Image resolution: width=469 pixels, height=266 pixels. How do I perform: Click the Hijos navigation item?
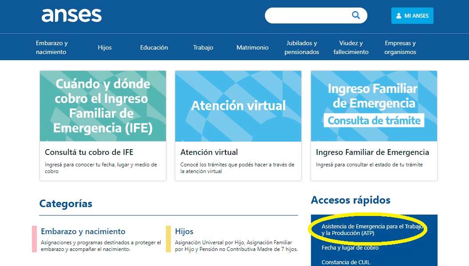tap(105, 47)
